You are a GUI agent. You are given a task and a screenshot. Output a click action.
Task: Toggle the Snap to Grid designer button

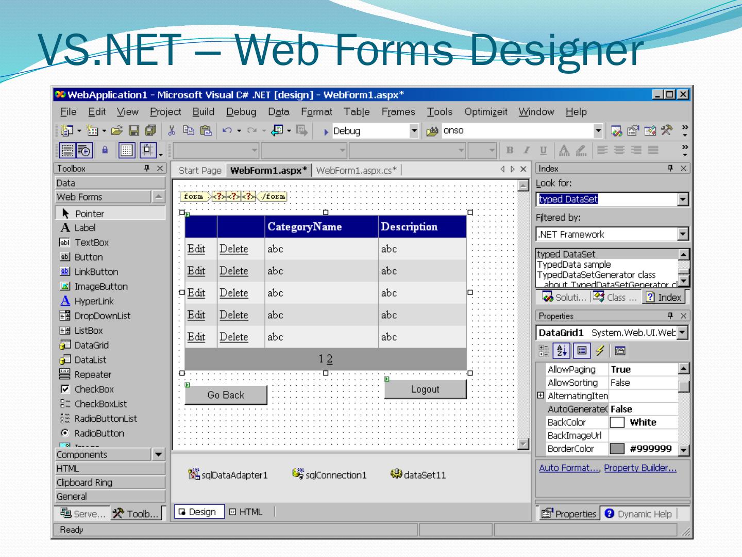point(148,151)
